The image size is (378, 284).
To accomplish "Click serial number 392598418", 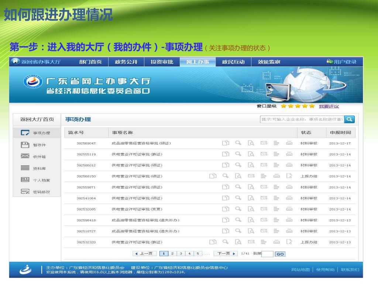I will point(86,220).
